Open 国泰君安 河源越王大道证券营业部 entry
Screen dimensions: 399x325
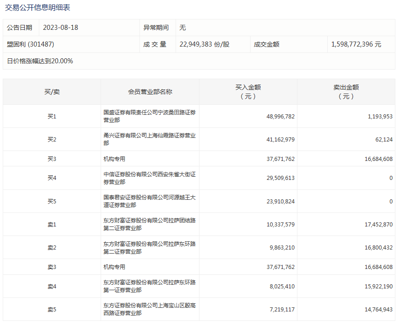click(x=149, y=201)
